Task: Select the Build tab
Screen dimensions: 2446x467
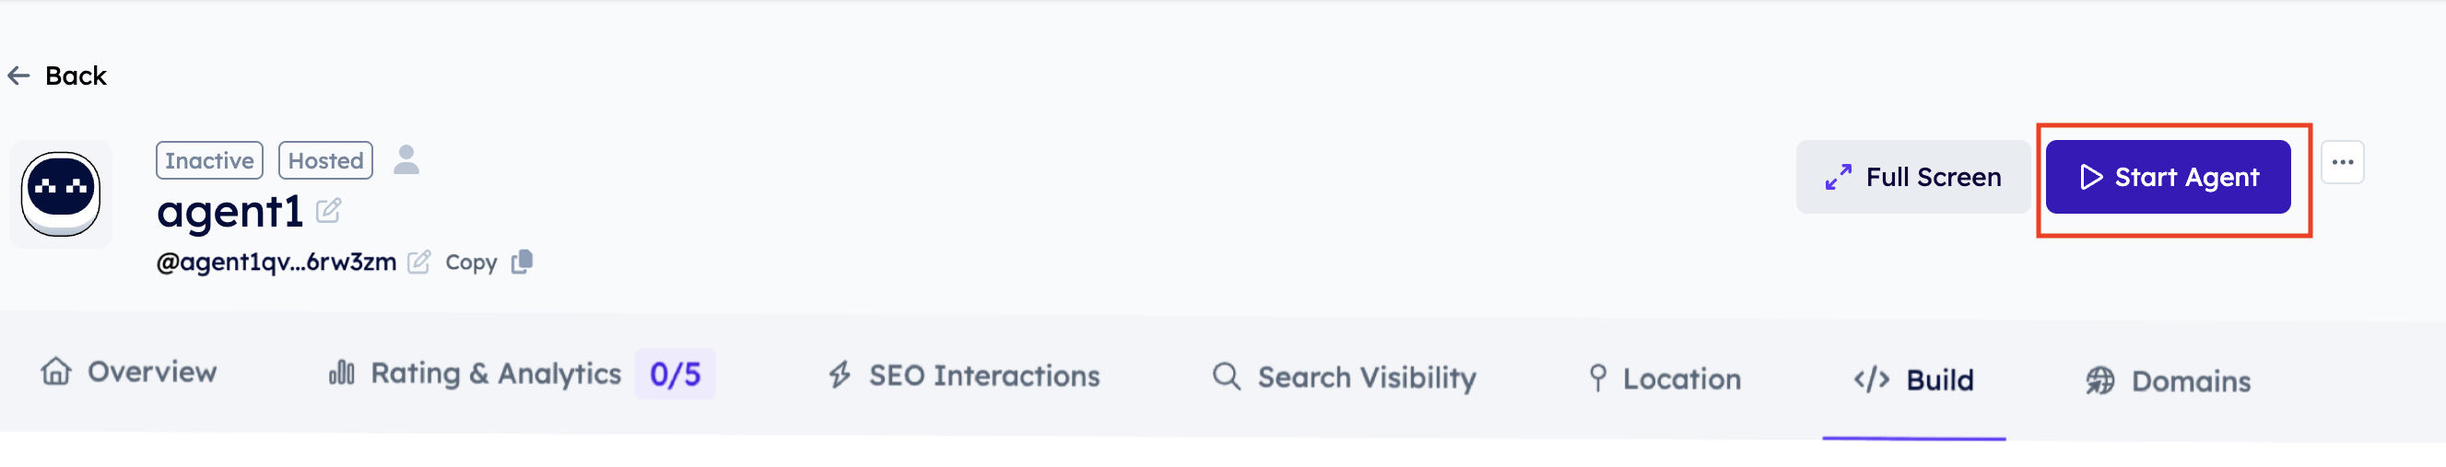Action: click(x=1913, y=379)
